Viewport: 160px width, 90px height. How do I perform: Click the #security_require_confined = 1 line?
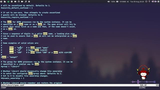[17, 17]
